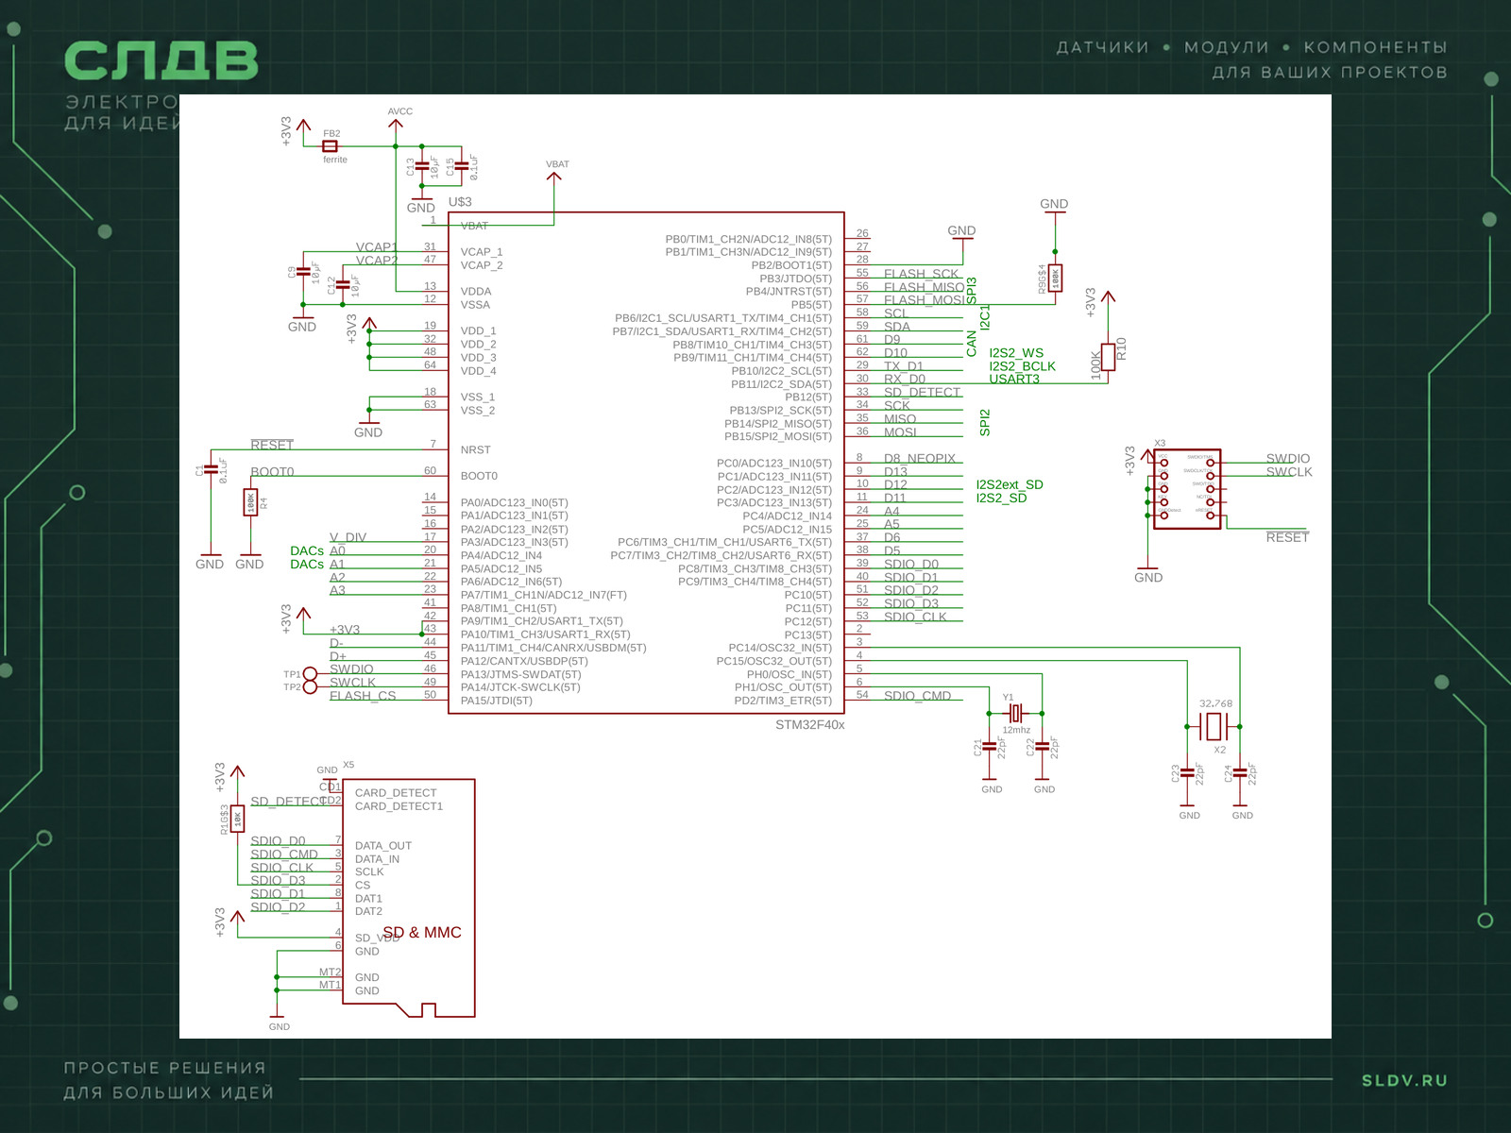Click the STM32F40x chip name label
The height and width of the screenshot is (1133, 1511).
(810, 725)
